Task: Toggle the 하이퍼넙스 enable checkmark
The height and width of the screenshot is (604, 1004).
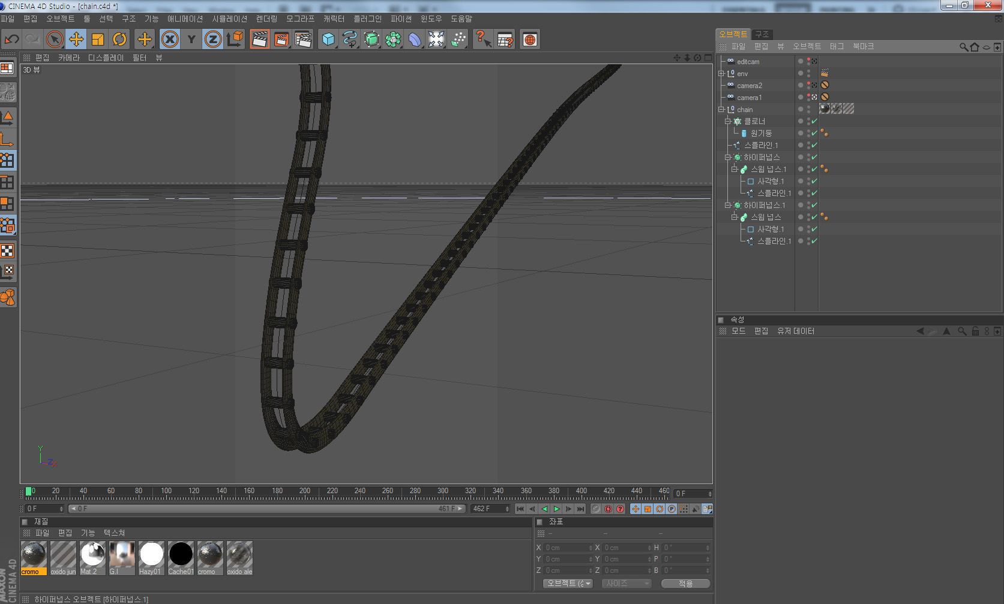Action: tap(814, 157)
